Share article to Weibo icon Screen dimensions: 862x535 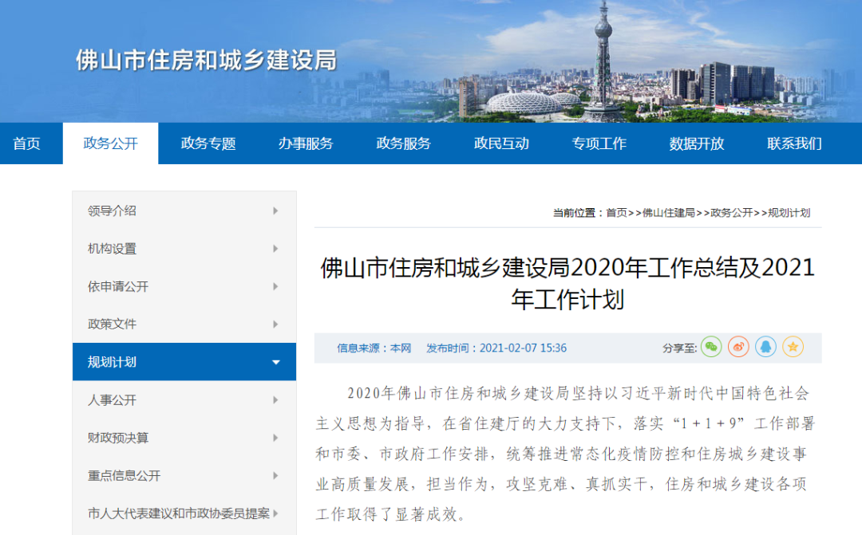(738, 347)
